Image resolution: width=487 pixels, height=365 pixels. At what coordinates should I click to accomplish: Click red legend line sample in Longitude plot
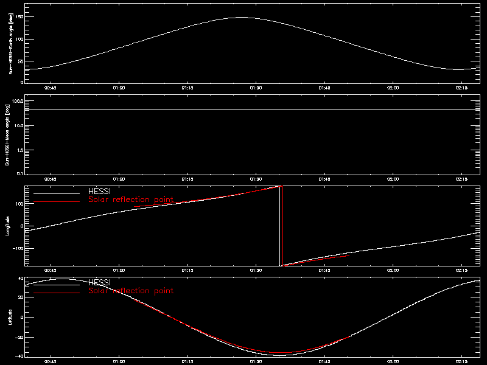(x=57, y=202)
